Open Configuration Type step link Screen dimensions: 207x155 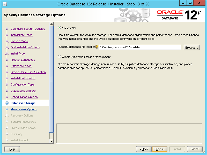(23, 84)
